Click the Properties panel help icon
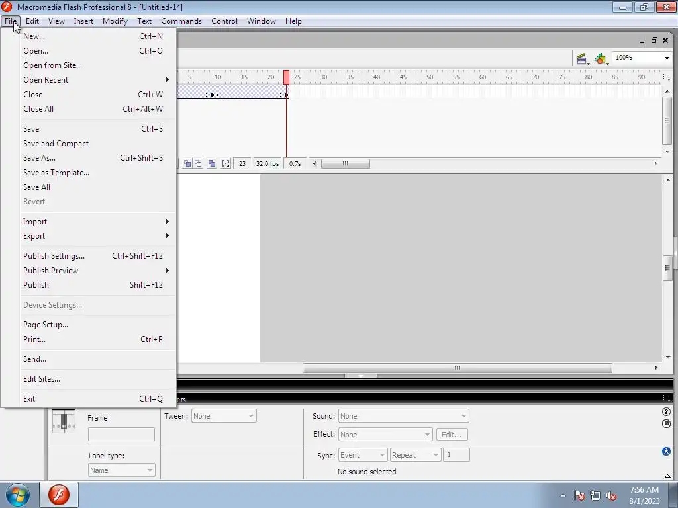 click(666, 412)
